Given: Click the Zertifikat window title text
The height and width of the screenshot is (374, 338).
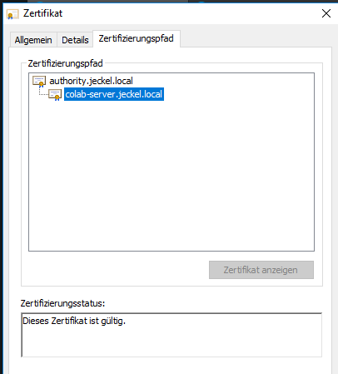Looking at the screenshot, I should [42, 13].
